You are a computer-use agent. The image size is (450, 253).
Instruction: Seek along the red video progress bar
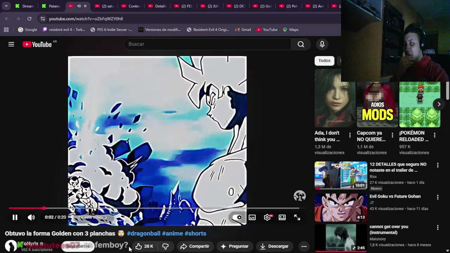coord(157,208)
